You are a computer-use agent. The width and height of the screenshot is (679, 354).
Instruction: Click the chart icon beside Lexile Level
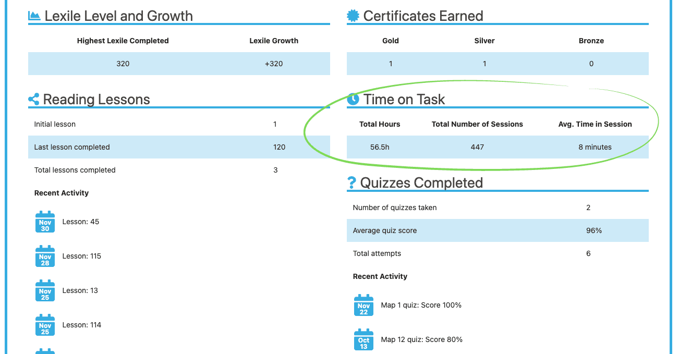[33, 16]
